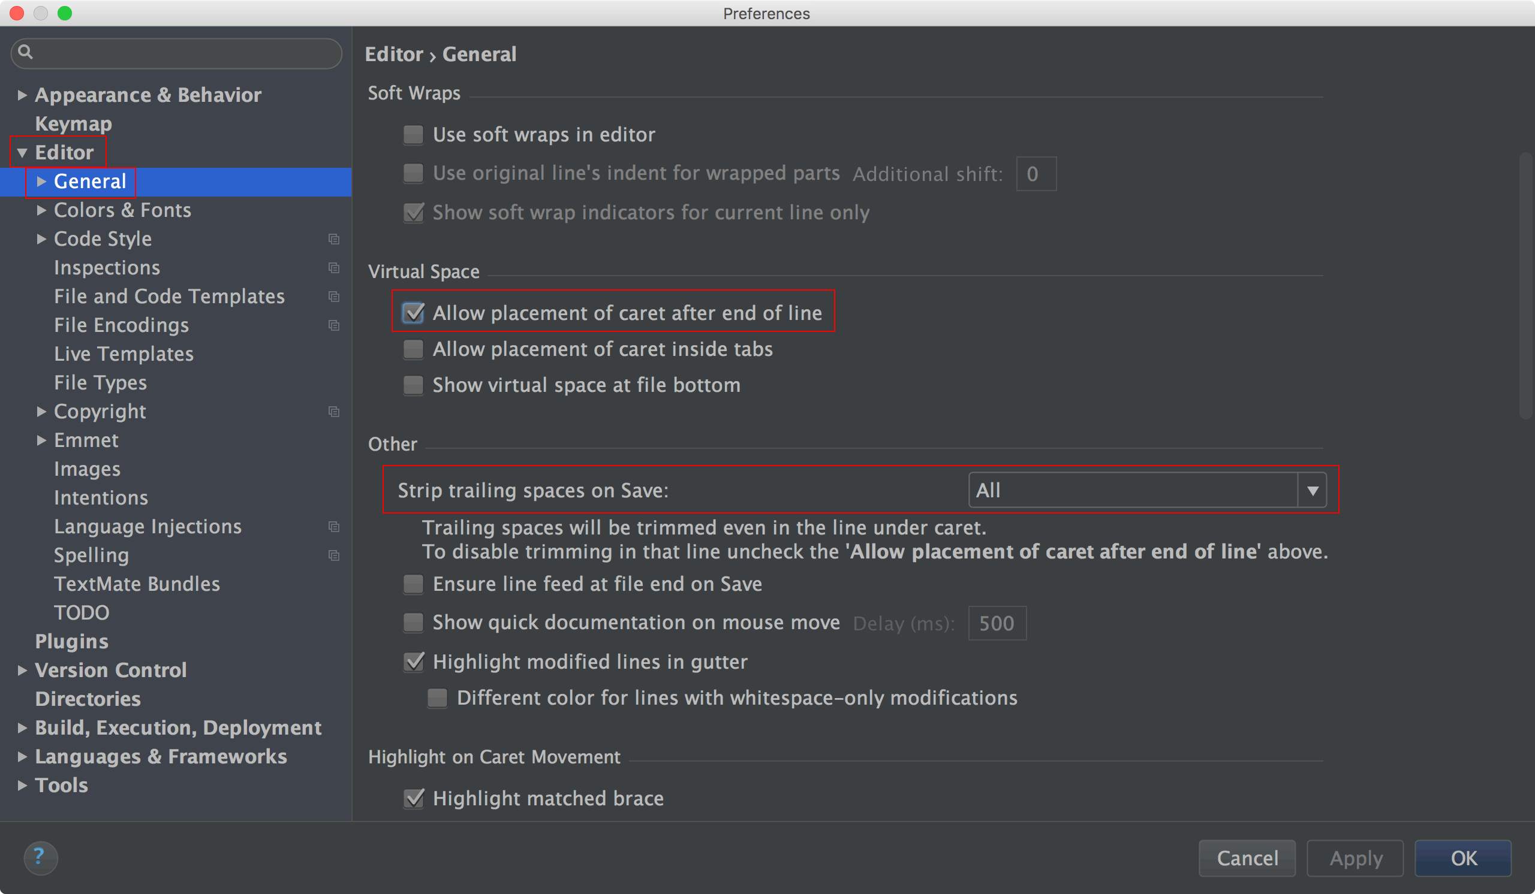
Task: Click the help question mark icon
Action: tap(40, 857)
